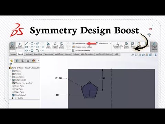Viewport: 165px width, 124px height.
Task: Select the Text sketch tool
Action: point(43,47)
